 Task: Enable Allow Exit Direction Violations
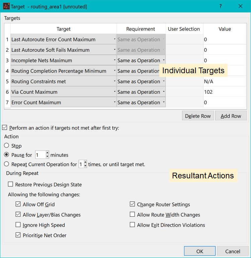pyautogui.click(x=132, y=225)
